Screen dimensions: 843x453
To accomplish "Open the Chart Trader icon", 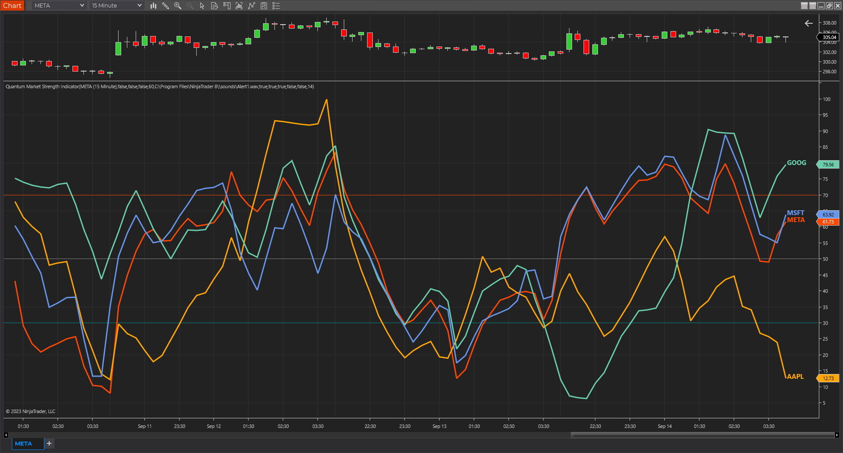I will pyautogui.click(x=227, y=6).
